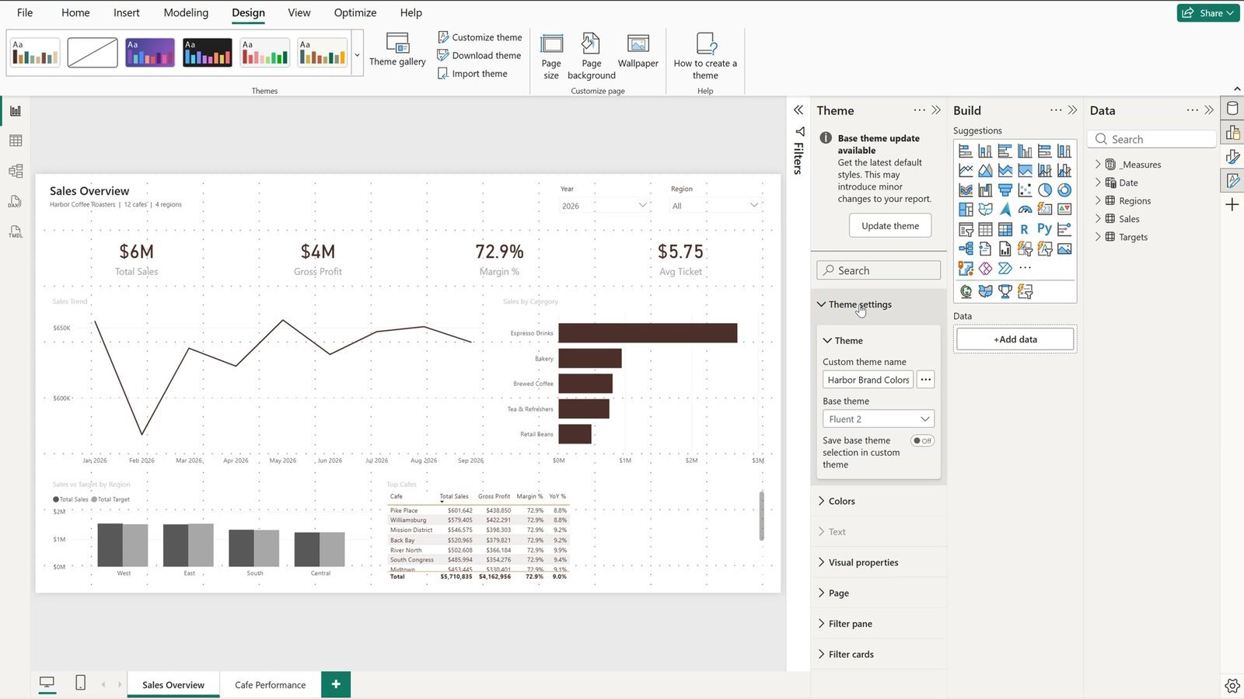1244x699 pixels.
Task: Expand the themes gallery dropdown arrow
Action: point(357,55)
